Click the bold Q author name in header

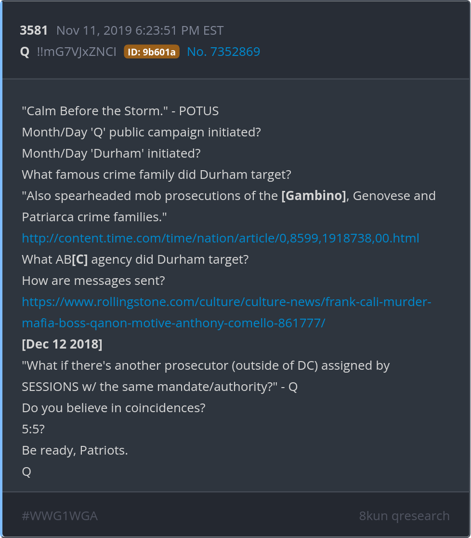click(x=25, y=52)
